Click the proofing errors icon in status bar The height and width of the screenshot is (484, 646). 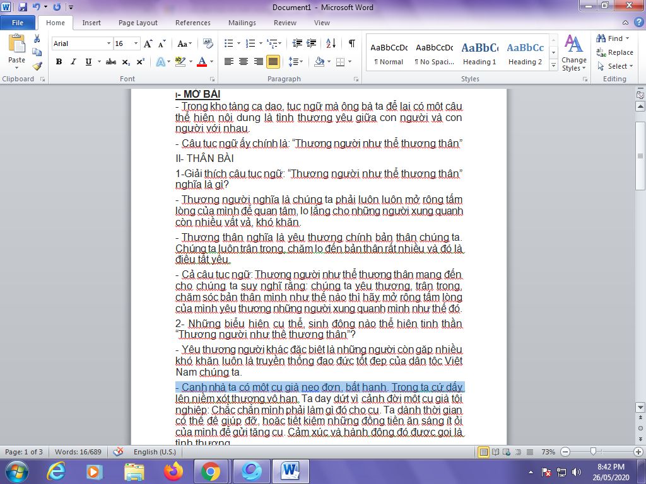tap(118, 451)
